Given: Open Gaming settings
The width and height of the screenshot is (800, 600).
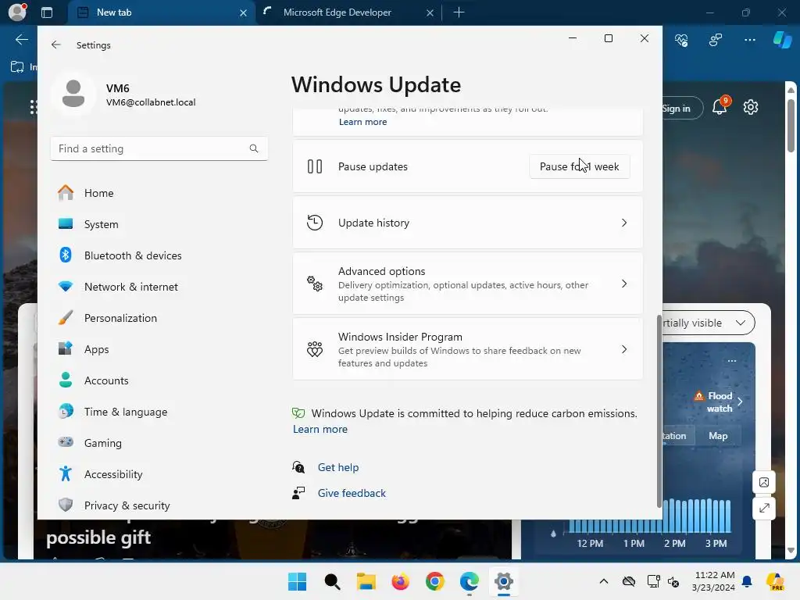Looking at the screenshot, I should click(102, 443).
